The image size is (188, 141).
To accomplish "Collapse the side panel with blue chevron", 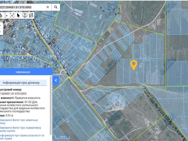I will tap(56, 80).
